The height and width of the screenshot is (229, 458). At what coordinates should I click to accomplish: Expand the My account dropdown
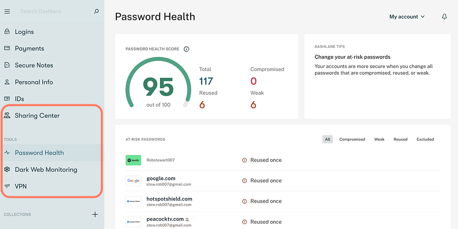407,17
